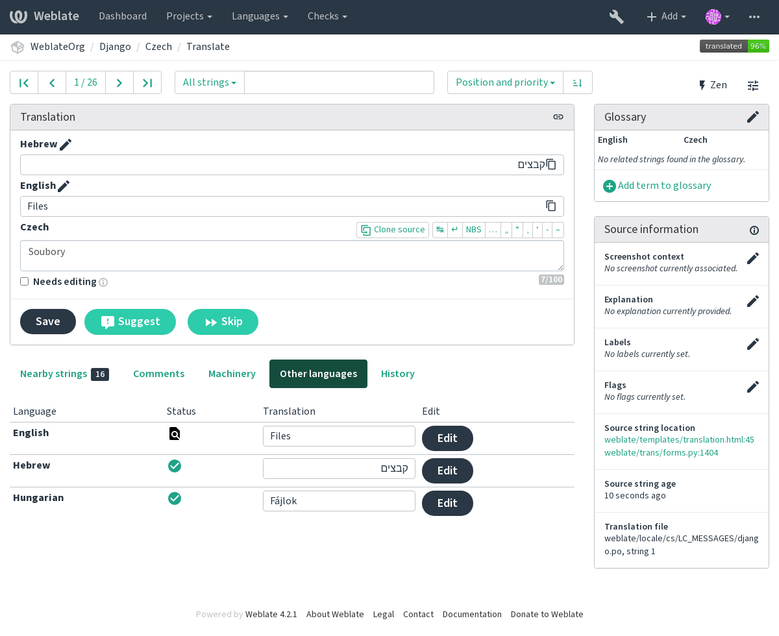Click the Needs editing info icon
Viewport: 779px width, 636px height.
pos(103,282)
